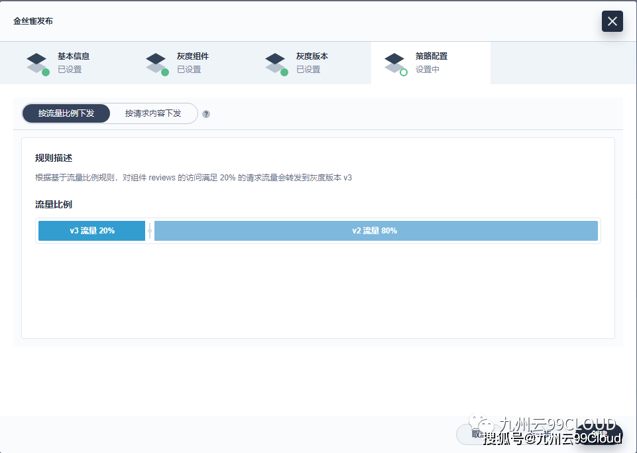The height and width of the screenshot is (453, 637).
Task: Click the 金丝雀发布 dialog title
Action: [x=33, y=21]
